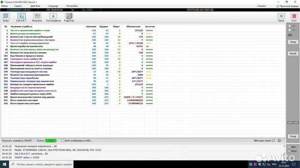Open the Журналы logs section
Viewport: 300px width, 168px height.
(37, 17)
